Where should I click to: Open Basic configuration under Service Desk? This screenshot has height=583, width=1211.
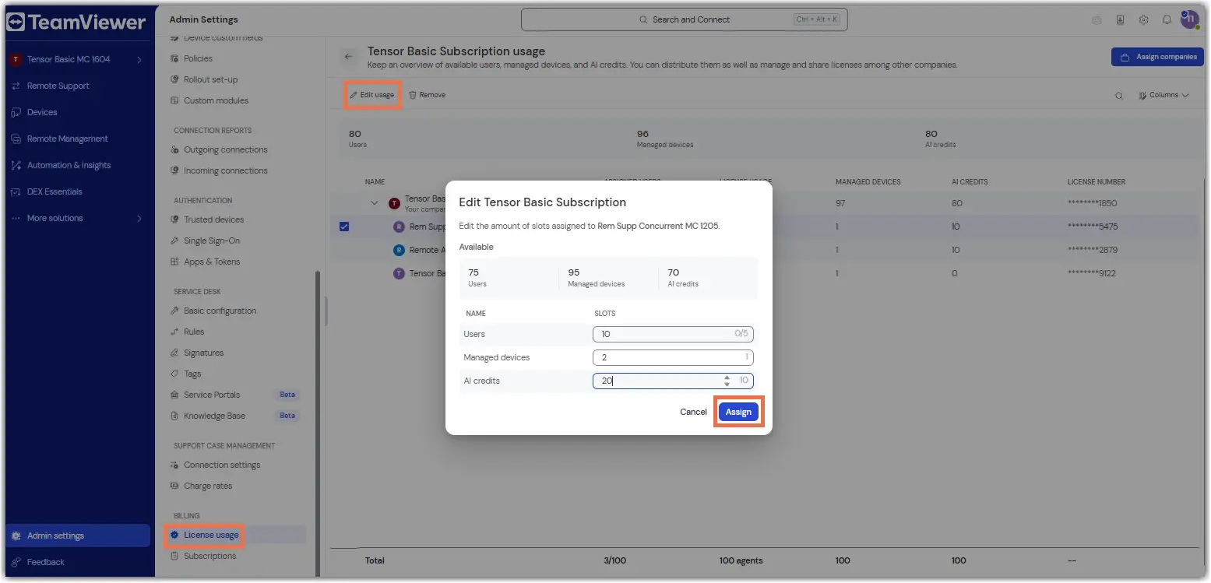pyautogui.click(x=220, y=311)
